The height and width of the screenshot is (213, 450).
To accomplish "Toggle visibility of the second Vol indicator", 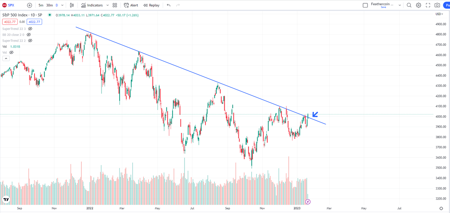I will point(11,52).
